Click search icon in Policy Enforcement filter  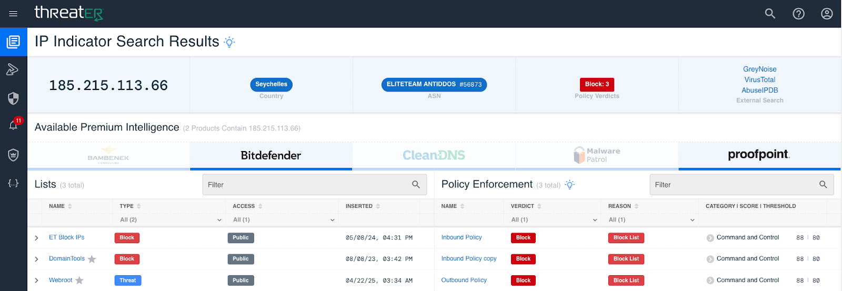point(823,185)
